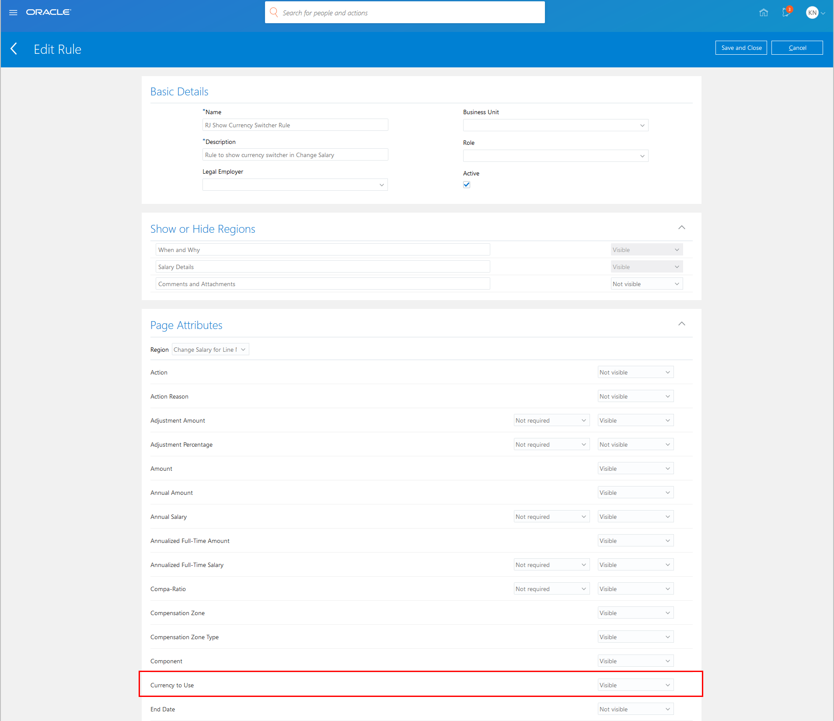
Task: Click the Save and Close button
Action: point(741,48)
